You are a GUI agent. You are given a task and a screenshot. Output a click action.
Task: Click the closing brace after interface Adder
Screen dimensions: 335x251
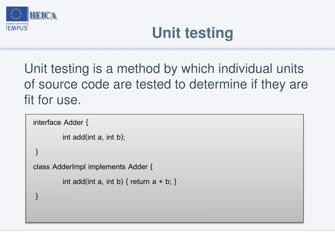(37, 152)
